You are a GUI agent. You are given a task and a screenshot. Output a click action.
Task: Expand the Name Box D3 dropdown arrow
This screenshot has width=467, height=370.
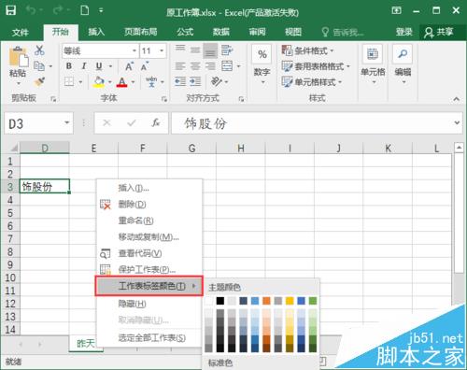(67, 123)
